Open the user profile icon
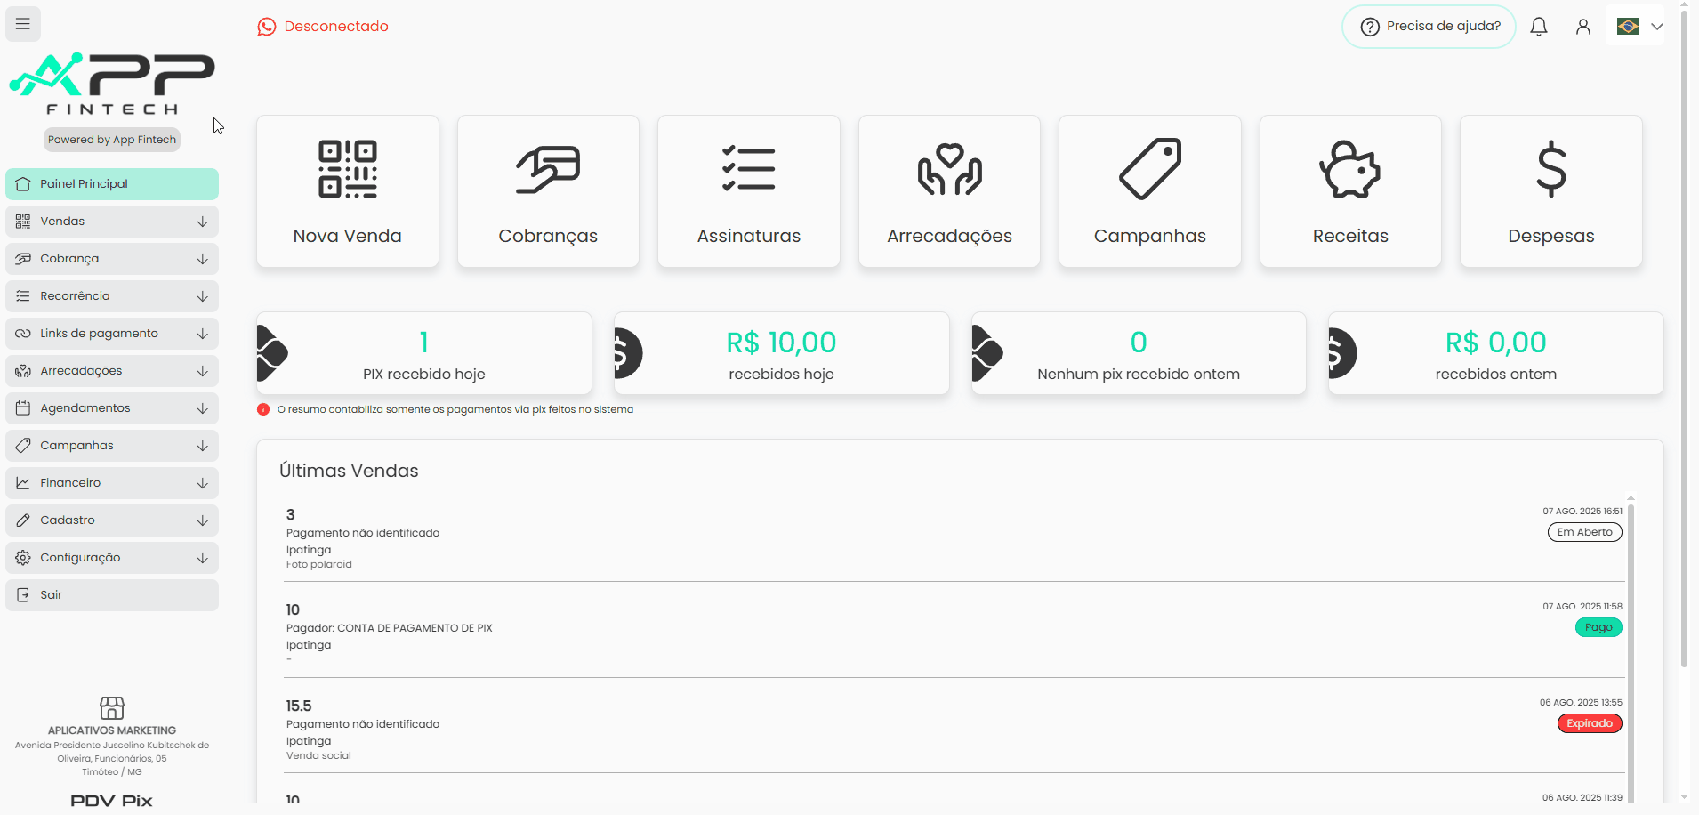Screen dimensions: 1699x815 pos(1583,27)
